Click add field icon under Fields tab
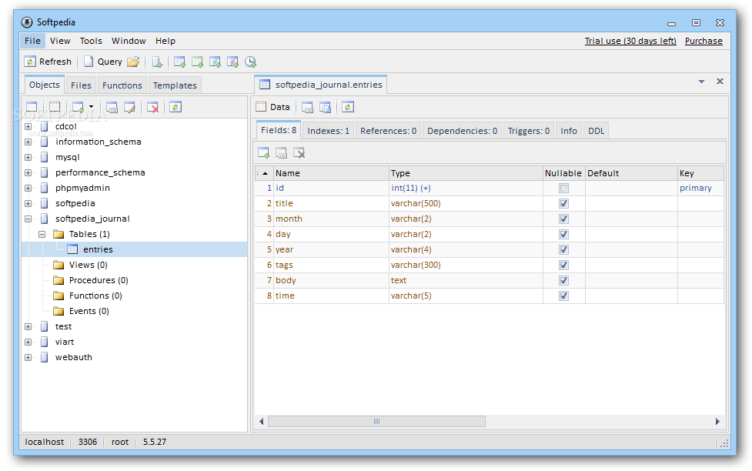 pyautogui.click(x=263, y=152)
